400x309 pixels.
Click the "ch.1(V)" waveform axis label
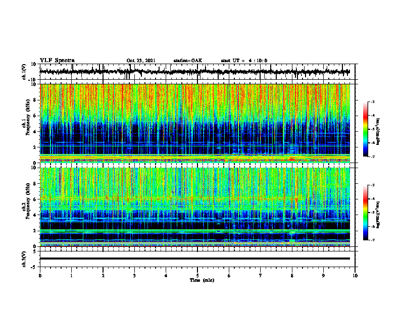pos(24,72)
